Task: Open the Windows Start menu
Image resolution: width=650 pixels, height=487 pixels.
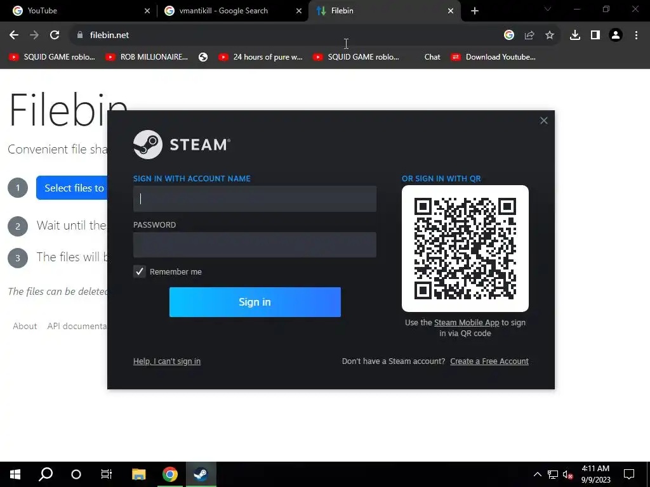Action: tap(15, 474)
